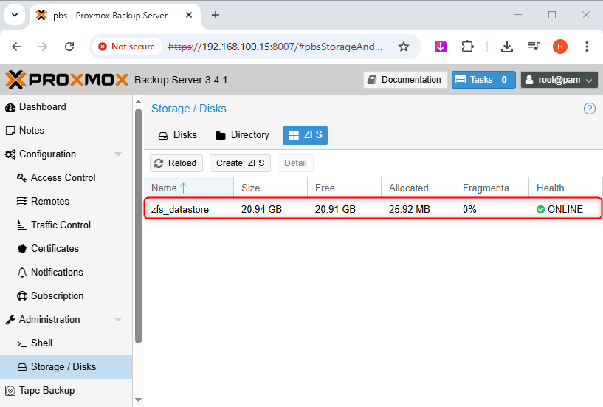
Task: Open browser extensions puzzle icon
Action: pos(468,47)
